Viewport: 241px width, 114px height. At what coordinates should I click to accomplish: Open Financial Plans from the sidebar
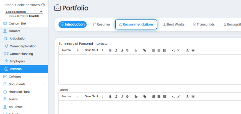click(19, 92)
